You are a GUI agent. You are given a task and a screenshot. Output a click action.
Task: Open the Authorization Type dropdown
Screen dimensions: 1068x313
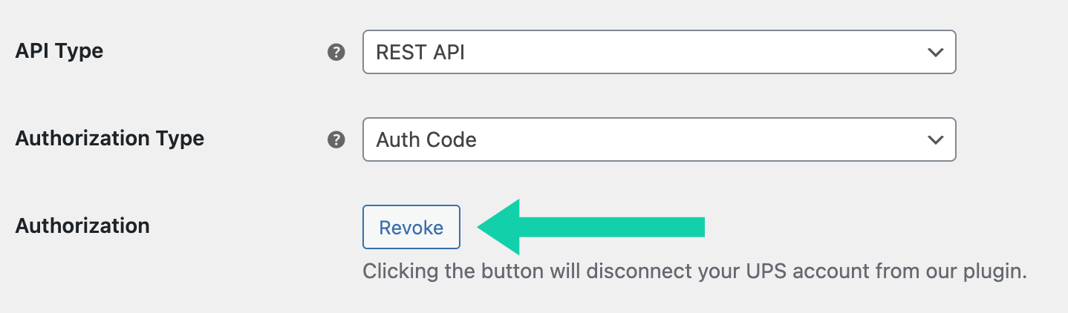pyautogui.click(x=659, y=139)
